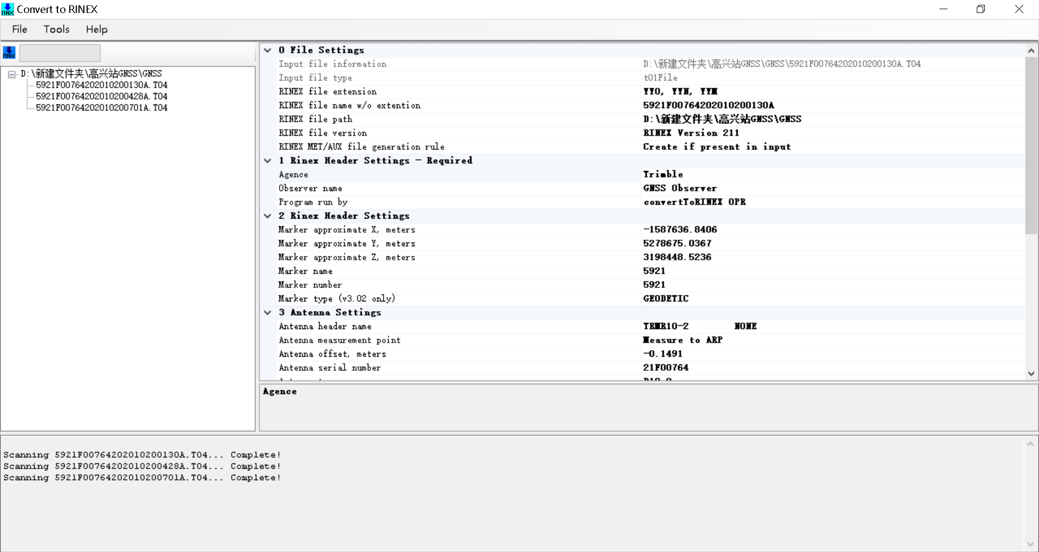Click the empty toolbar input box

point(60,53)
